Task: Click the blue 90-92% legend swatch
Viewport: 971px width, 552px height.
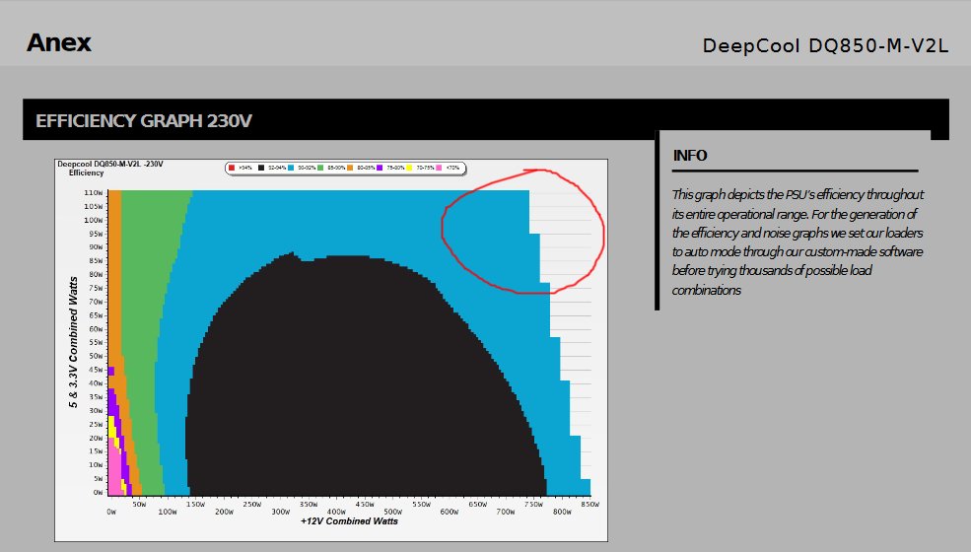Action: pos(291,168)
